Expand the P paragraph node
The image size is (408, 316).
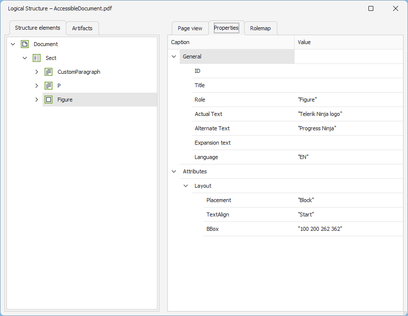[37, 86]
